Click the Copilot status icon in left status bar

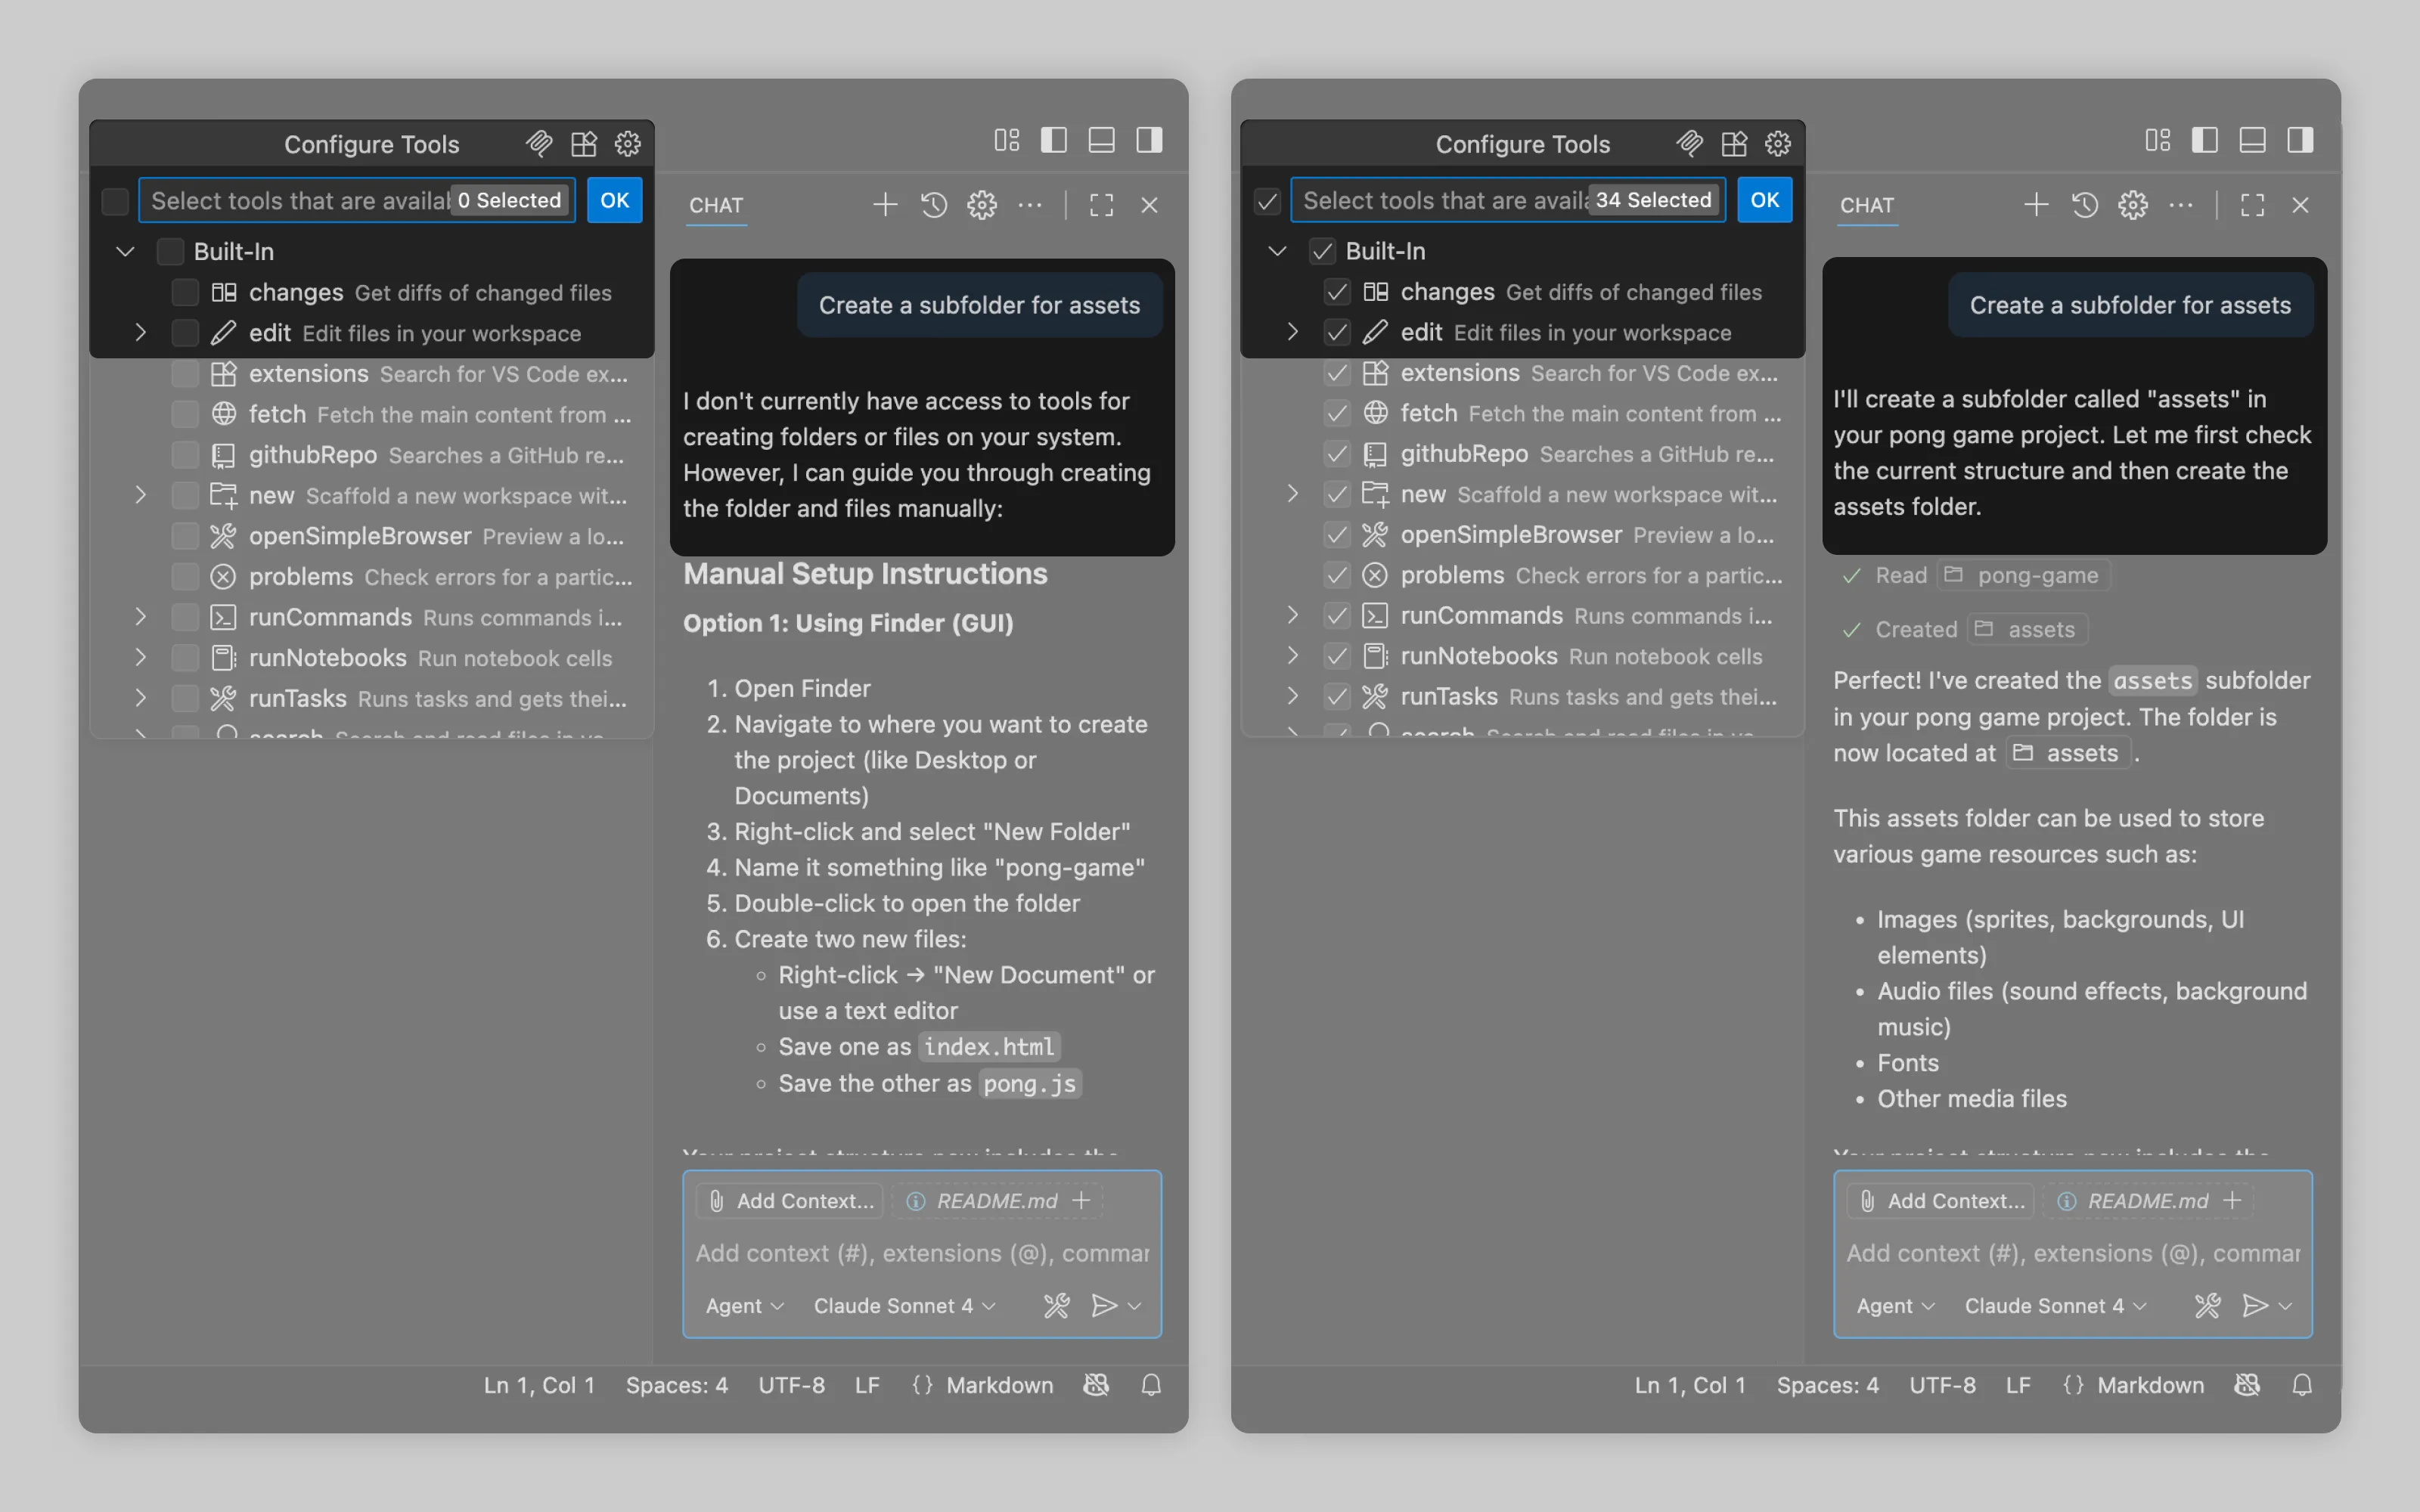(x=1096, y=1385)
